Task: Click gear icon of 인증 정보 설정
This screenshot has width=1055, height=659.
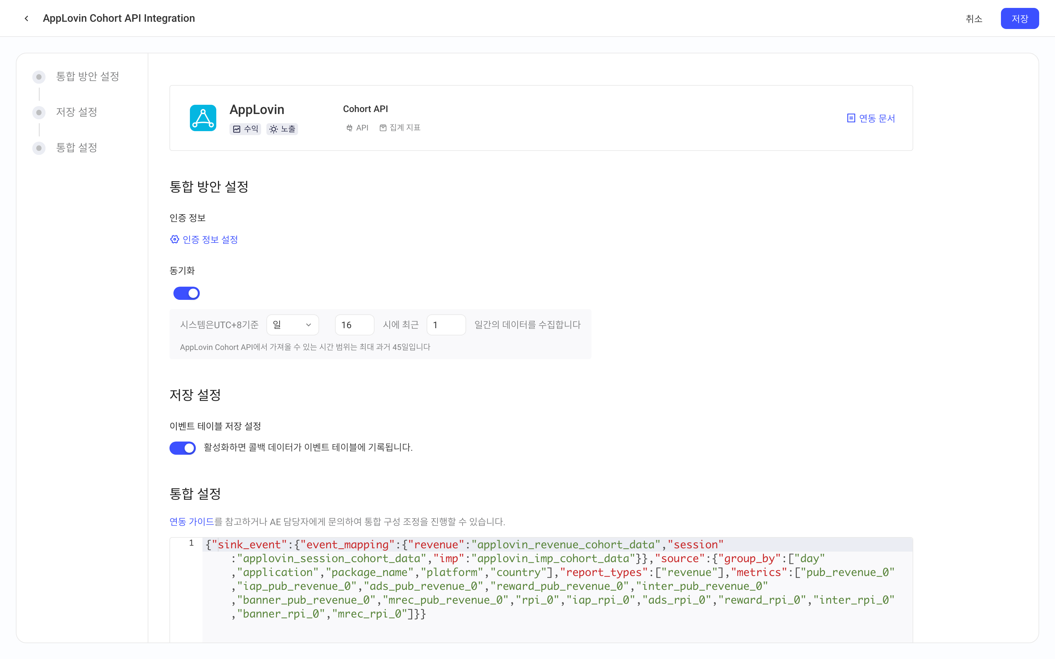Action: coord(174,239)
